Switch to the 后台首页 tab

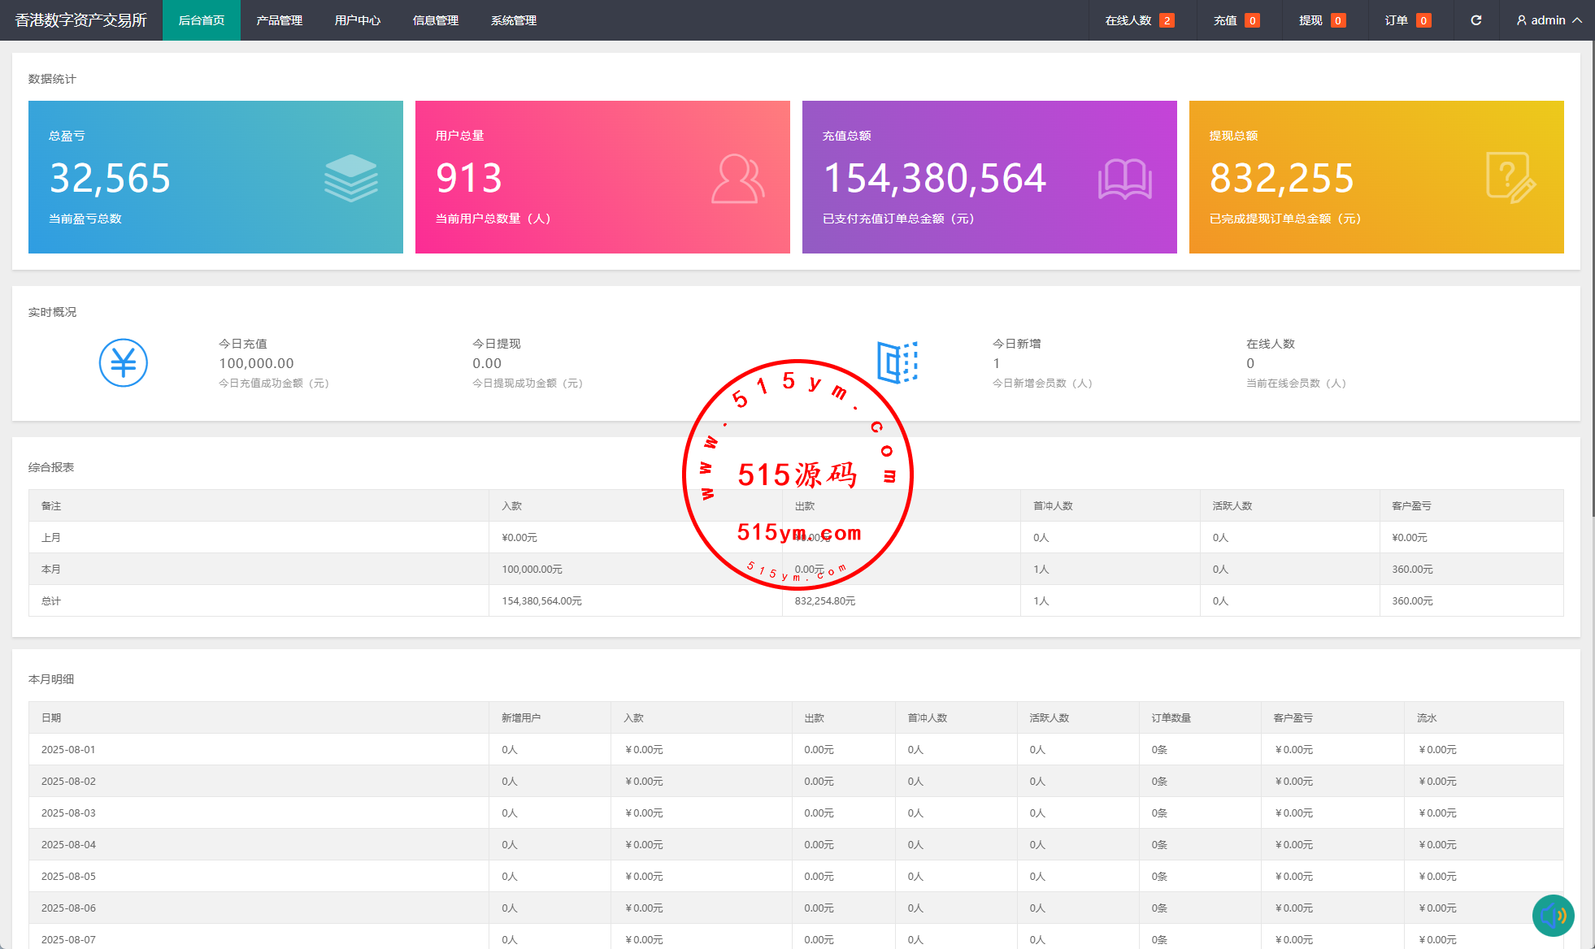[201, 20]
